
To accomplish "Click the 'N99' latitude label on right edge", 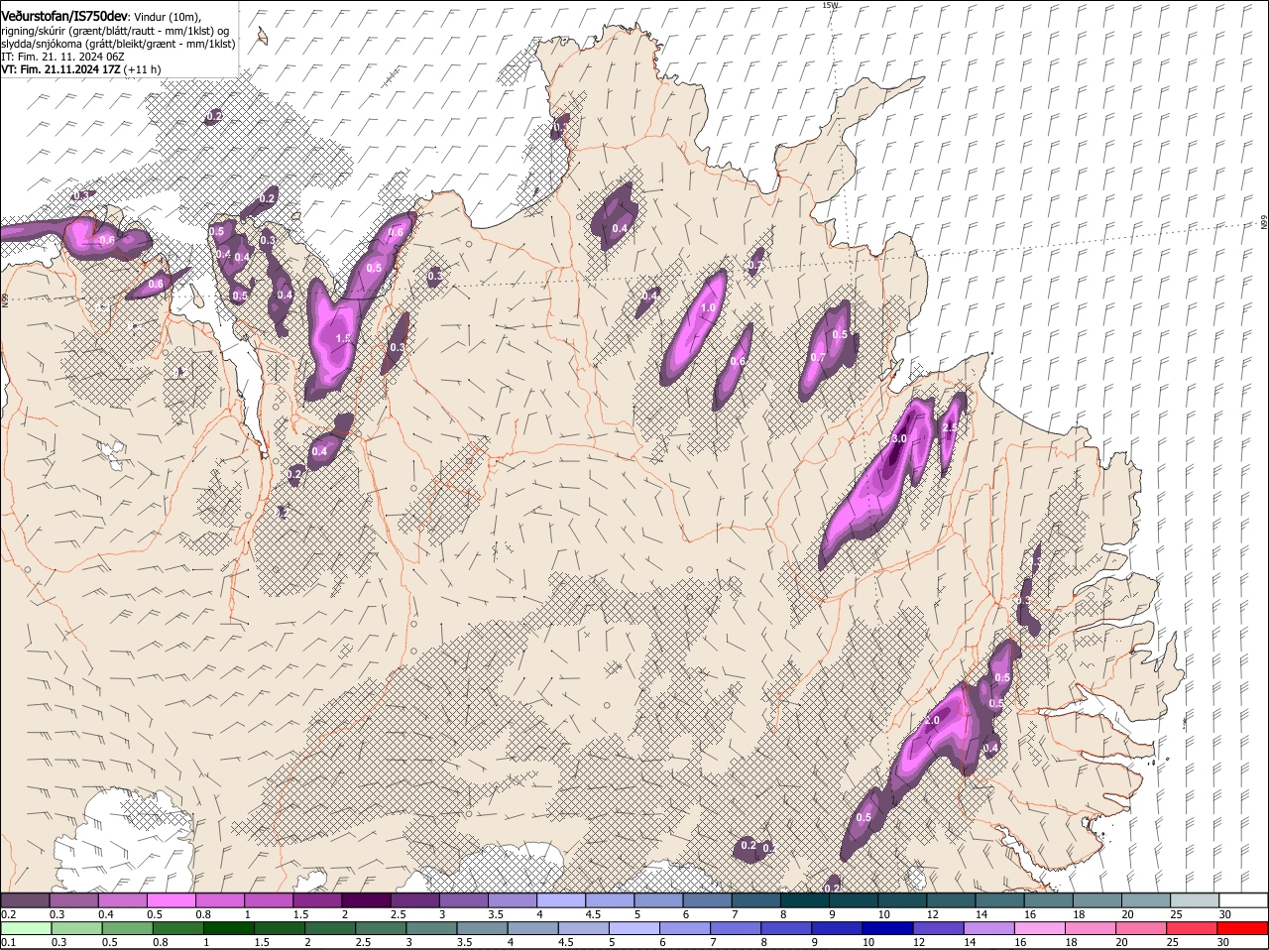I will (1264, 223).
